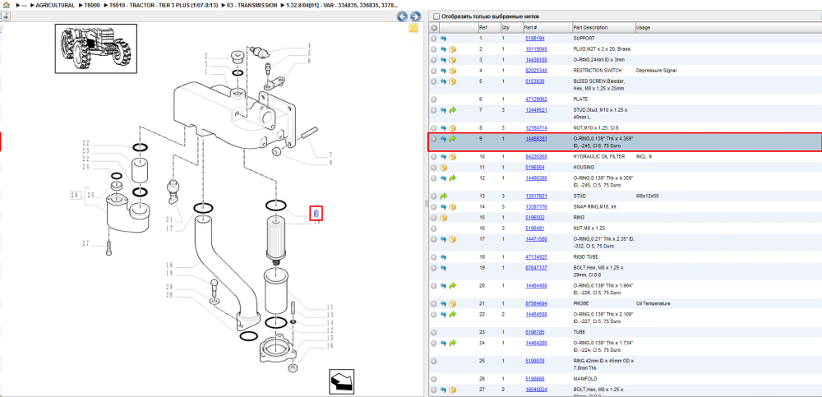Open the AGRICULTURAL breadcrumb

click(x=55, y=5)
